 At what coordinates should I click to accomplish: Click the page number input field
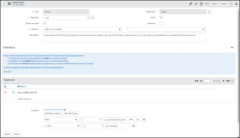[209, 81]
